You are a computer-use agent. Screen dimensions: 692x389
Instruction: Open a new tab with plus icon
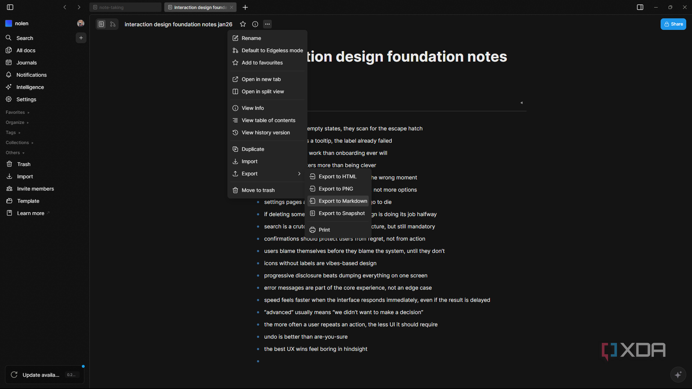tap(245, 7)
